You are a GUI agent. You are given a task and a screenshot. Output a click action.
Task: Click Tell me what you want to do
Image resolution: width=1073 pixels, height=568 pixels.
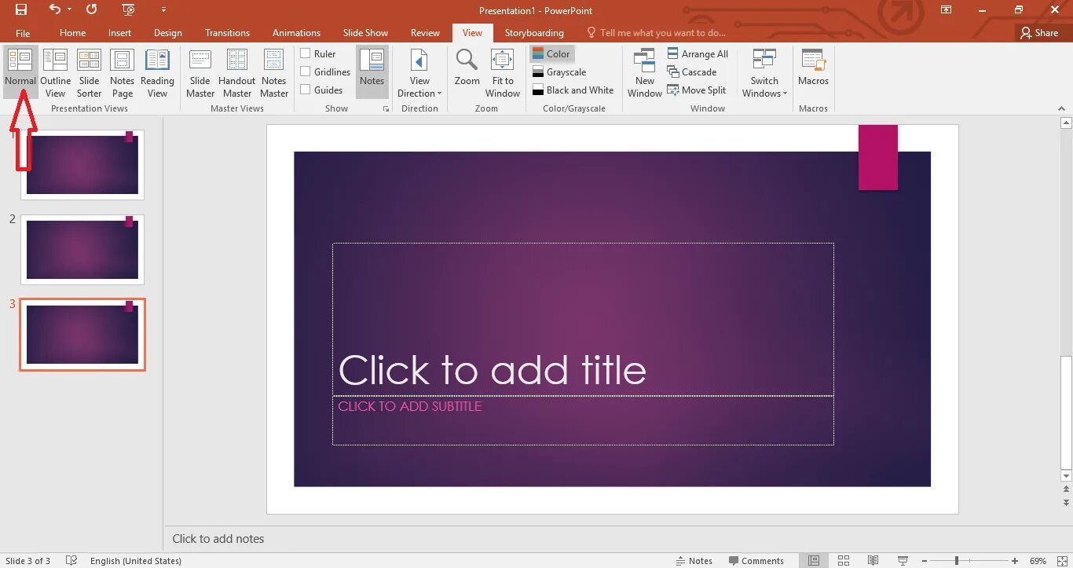[x=656, y=33]
